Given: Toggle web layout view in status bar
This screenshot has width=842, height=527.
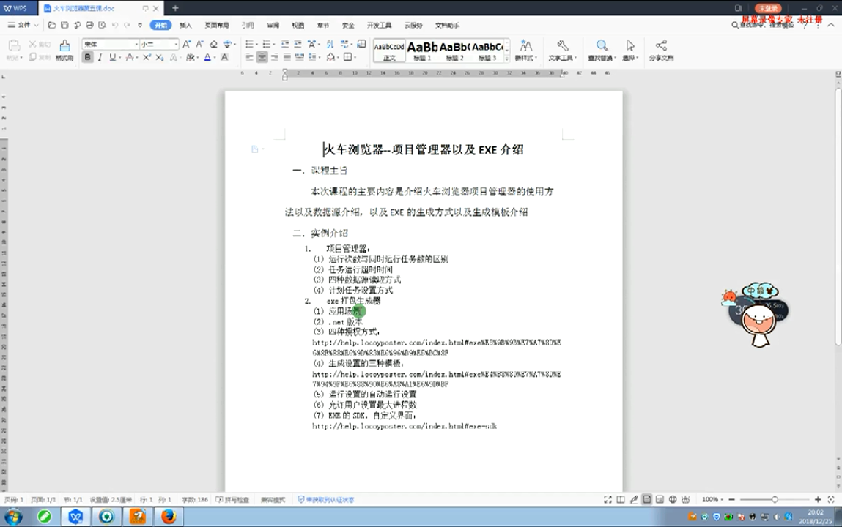Looking at the screenshot, I should point(672,499).
